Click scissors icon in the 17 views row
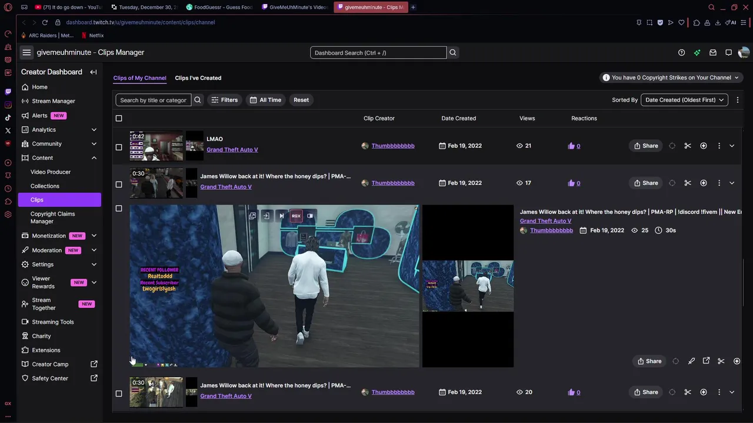 click(x=688, y=183)
